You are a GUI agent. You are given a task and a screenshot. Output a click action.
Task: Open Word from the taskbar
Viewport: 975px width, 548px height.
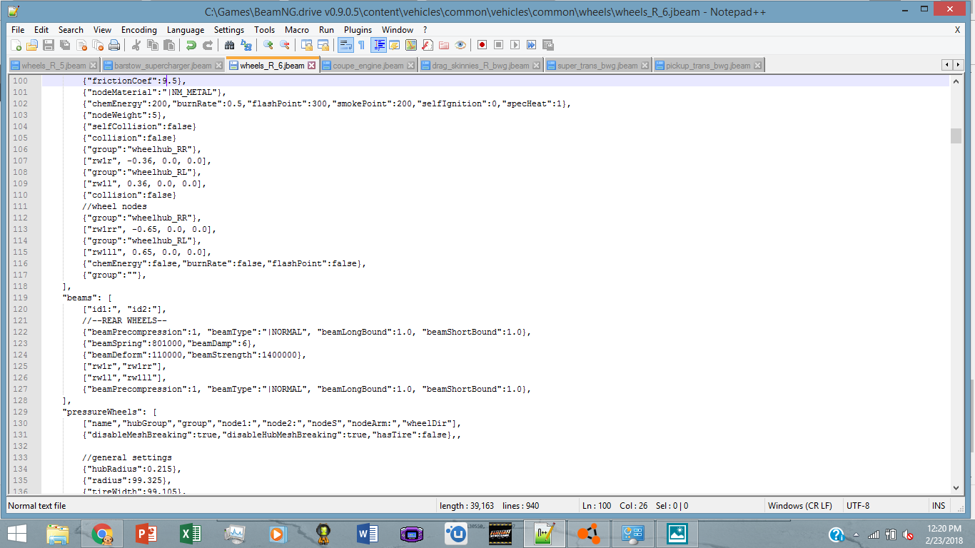[368, 533]
